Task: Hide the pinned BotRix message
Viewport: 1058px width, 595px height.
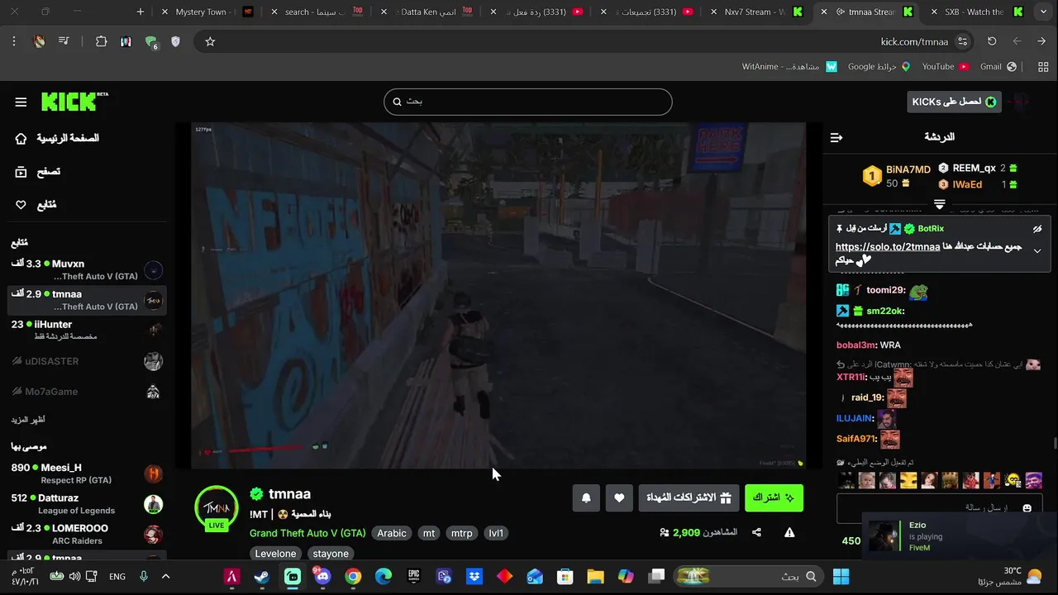Action: click(x=1037, y=229)
